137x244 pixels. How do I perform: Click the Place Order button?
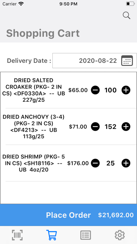pyautogui.click(x=68, y=215)
